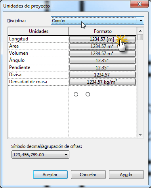
Task: Click the Unidades column header
Action: [38, 31]
